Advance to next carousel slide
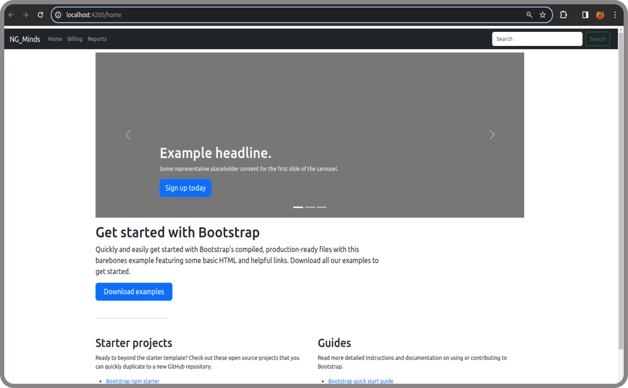628x388 pixels. (x=492, y=135)
